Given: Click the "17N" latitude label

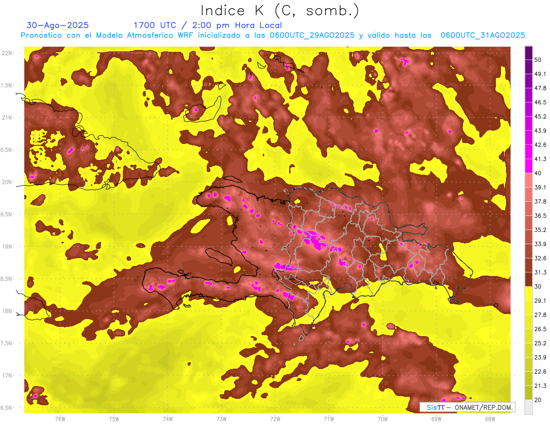Looking at the screenshot, I should [7, 375].
